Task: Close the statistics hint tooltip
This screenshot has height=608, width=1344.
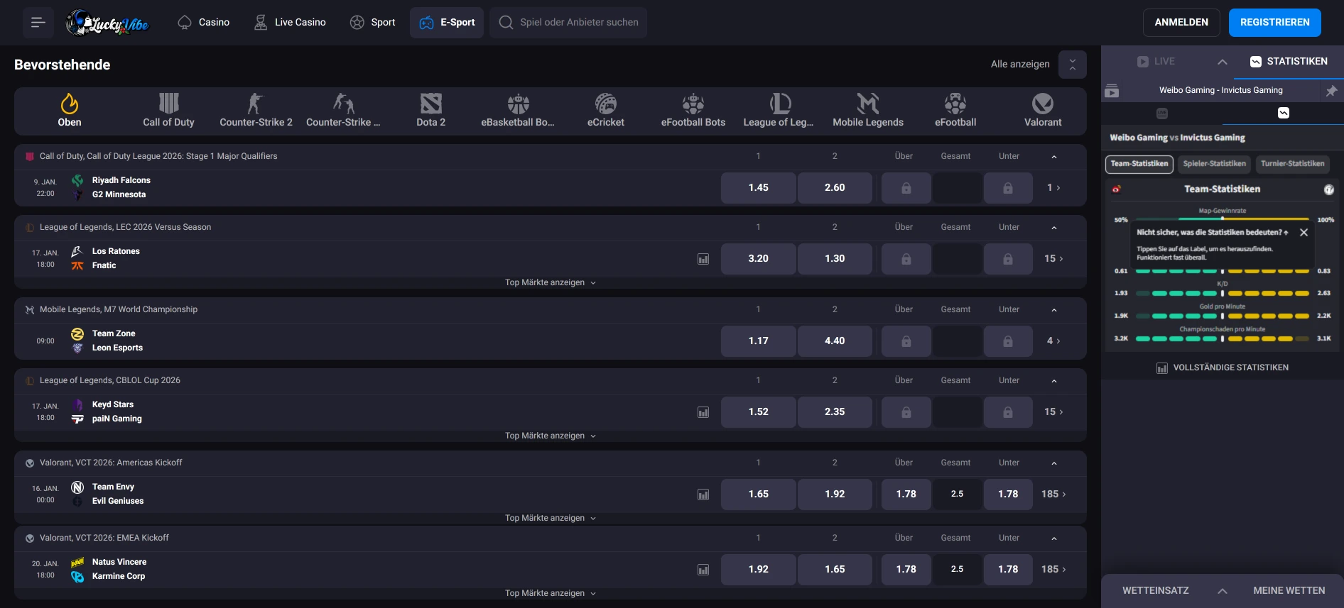Action: click(1304, 233)
